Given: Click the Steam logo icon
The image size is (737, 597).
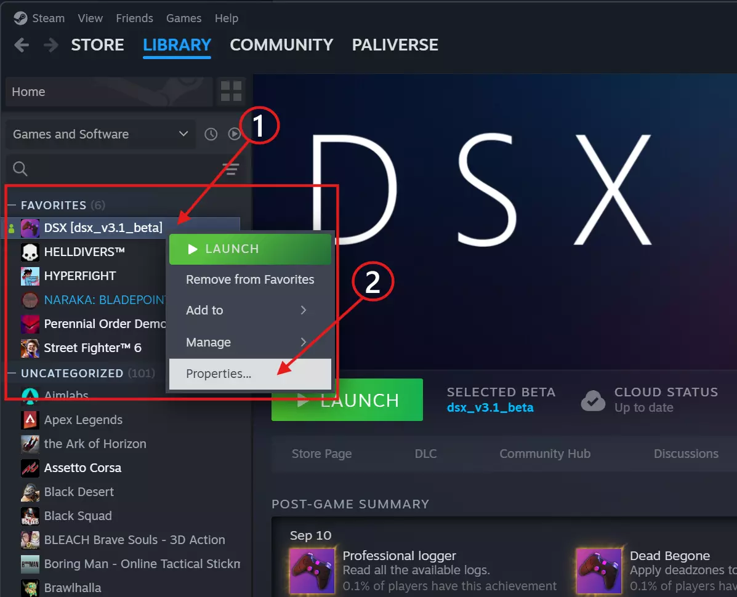Looking at the screenshot, I should pos(20,18).
